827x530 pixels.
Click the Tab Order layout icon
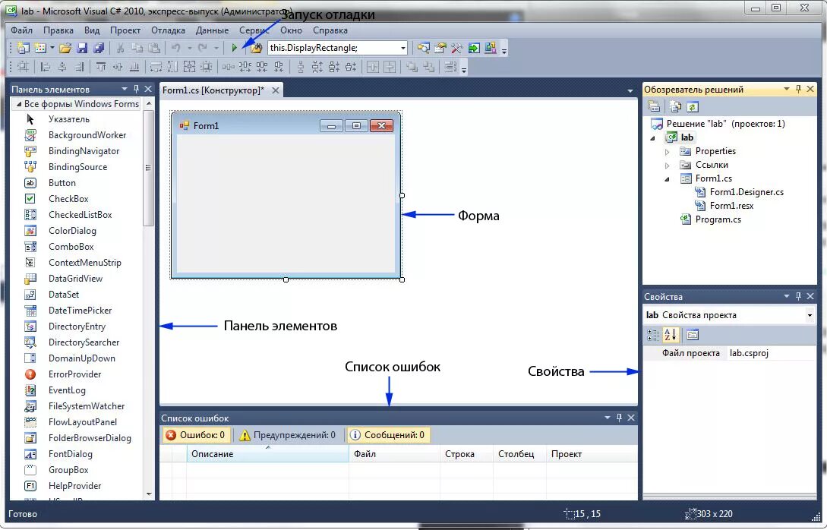pos(450,67)
